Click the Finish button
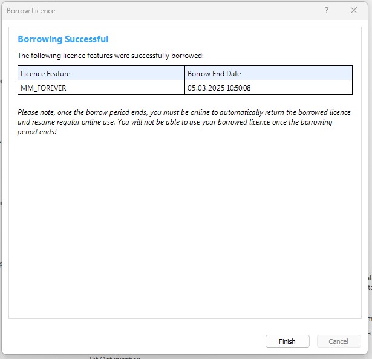Viewport: 372px width, 359px height. click(287, 341)
